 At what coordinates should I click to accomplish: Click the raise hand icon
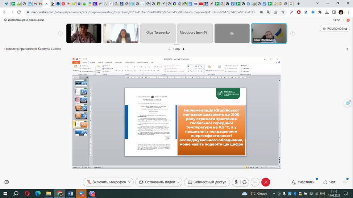[236, 182]
